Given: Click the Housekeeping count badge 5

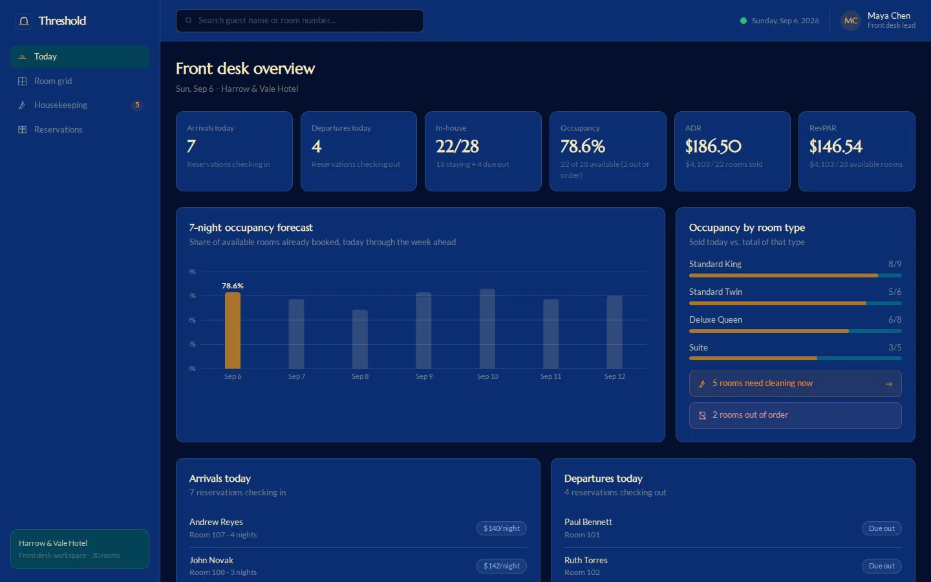Looking at the screenshot, I should [137, 105].
